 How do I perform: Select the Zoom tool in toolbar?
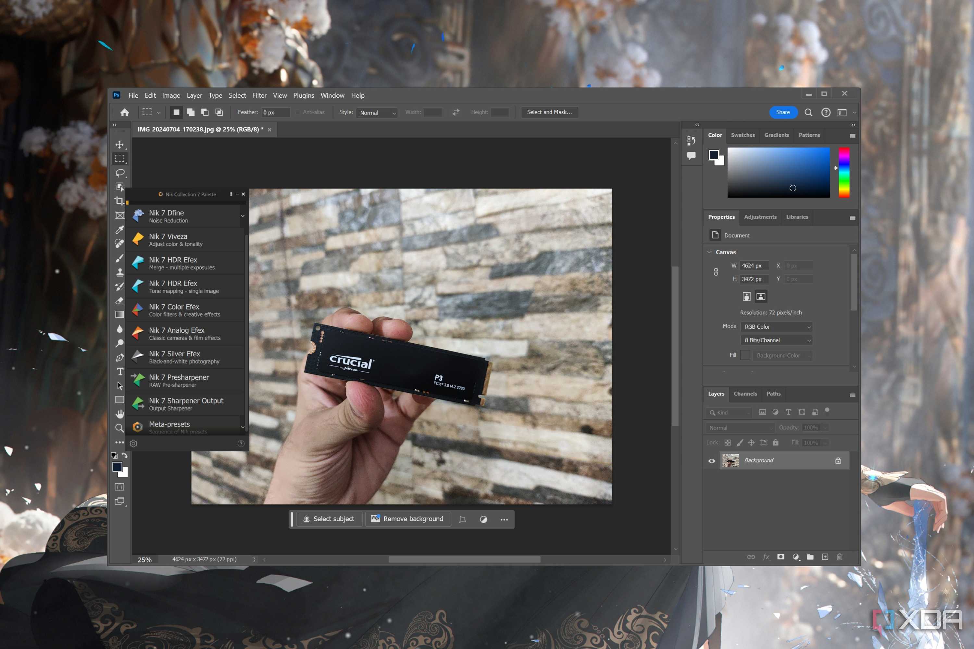pos(120,428)
